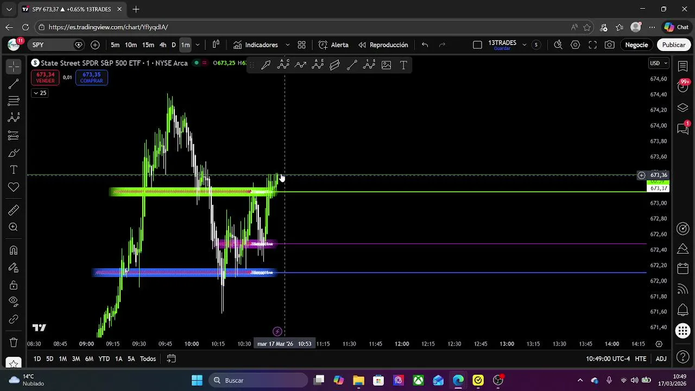Viewport: 695px width, 391px height.
Task: Select the zoom in tool
Action: click(14, 228)
